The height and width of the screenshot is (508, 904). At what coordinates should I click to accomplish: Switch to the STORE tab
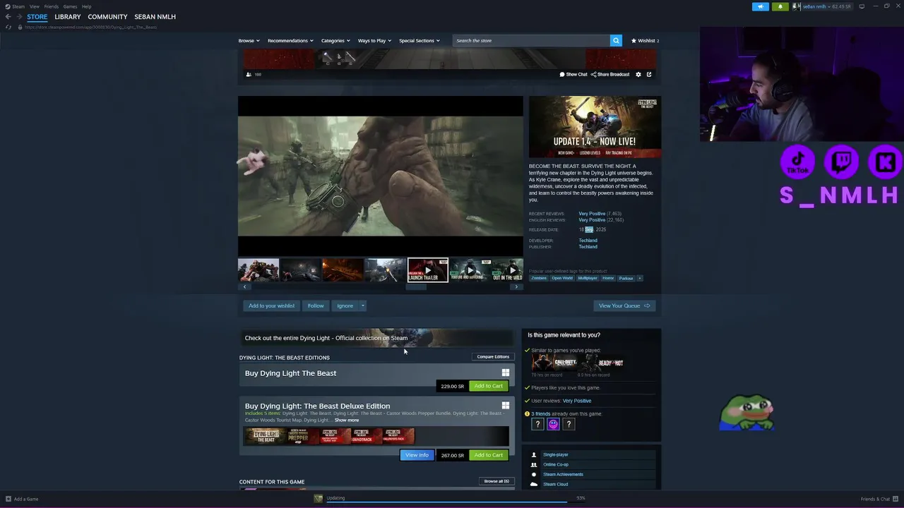pyautogui.click(x=37, y=17)
